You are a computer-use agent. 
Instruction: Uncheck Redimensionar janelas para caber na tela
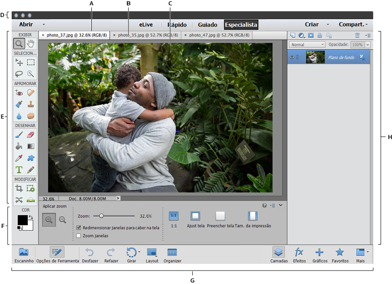coord(79,228)
